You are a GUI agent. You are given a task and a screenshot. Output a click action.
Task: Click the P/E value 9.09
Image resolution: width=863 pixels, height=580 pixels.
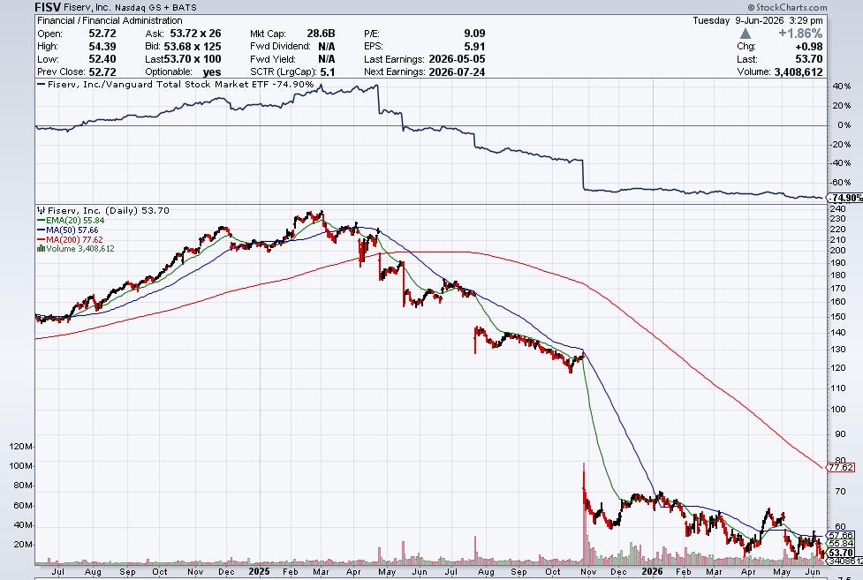(474, 34)
